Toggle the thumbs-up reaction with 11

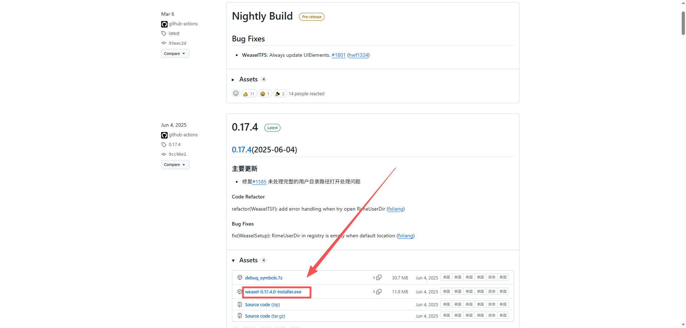pyautogui.click(x=249, y=94)
